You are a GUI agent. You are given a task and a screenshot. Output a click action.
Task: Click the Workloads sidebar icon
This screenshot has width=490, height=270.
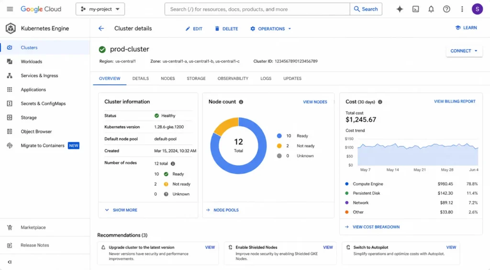[10, 62]
